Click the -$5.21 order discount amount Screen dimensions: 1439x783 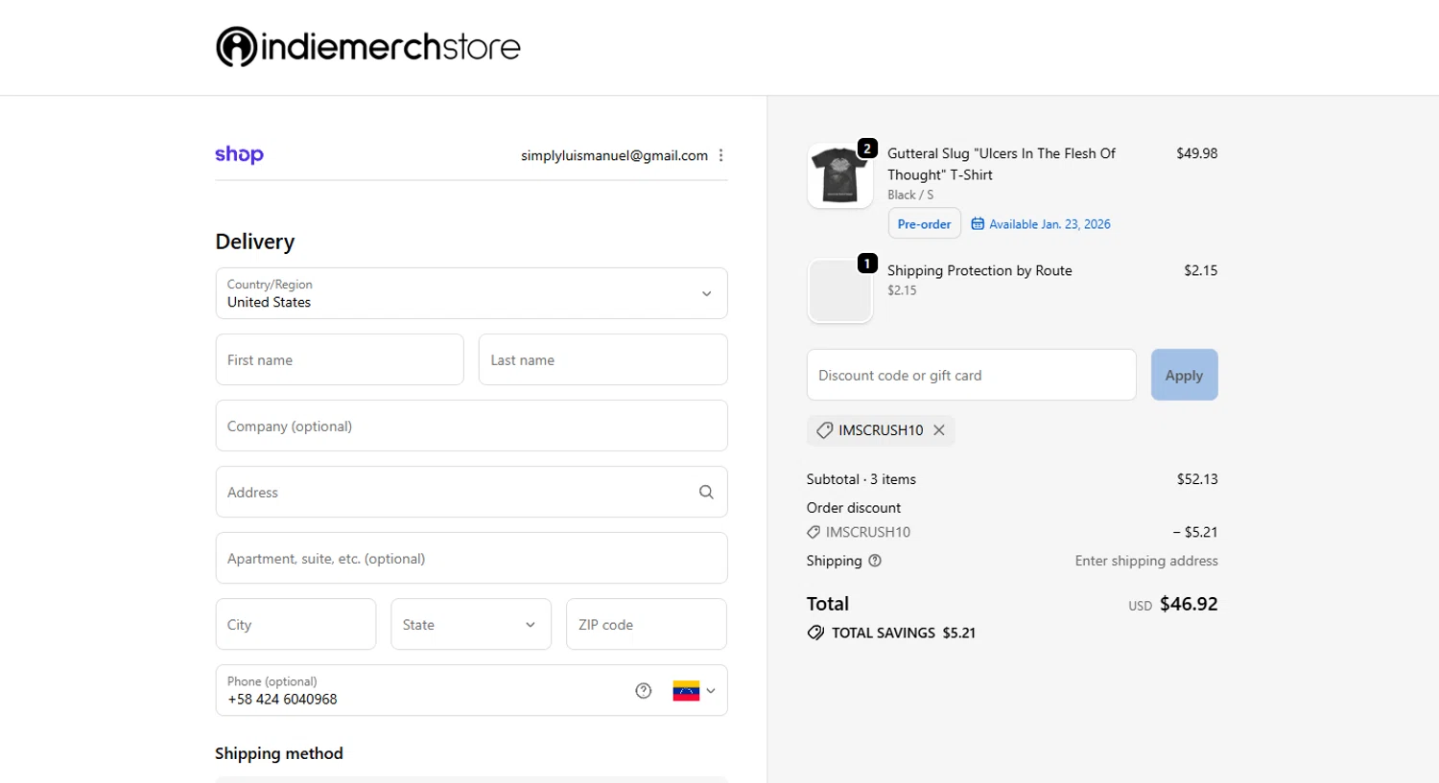pyautogui.click(x=1194, y=532)
